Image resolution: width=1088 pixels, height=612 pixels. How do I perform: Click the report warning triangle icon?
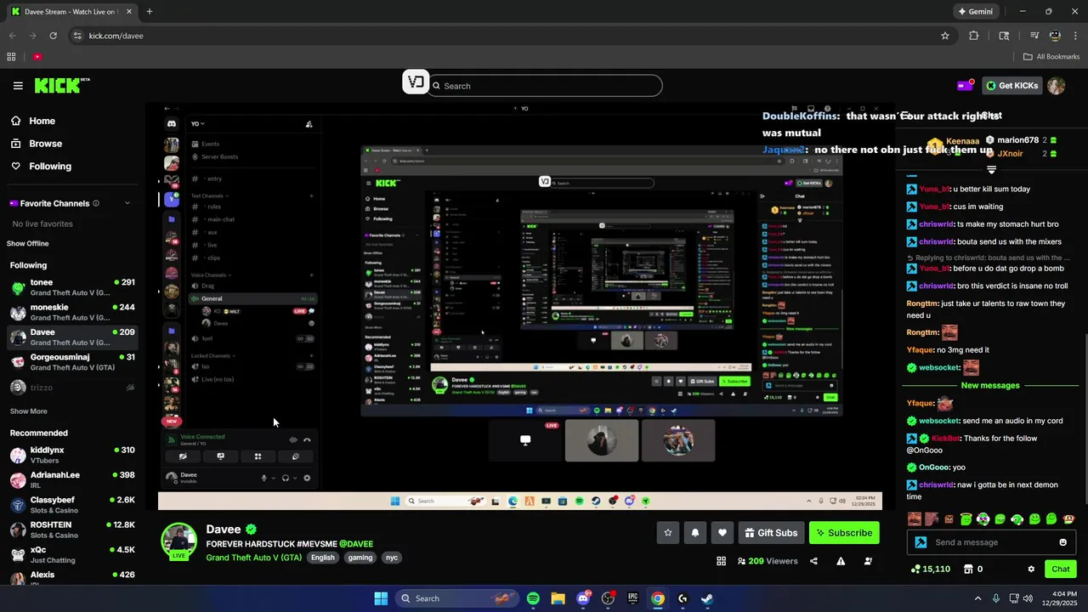click(841, 561)
